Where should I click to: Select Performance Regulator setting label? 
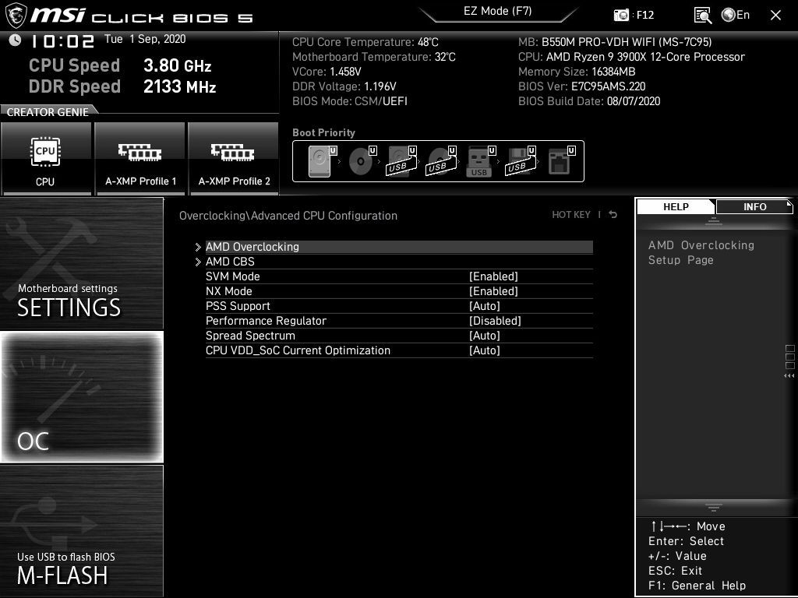tap(266, 320)
